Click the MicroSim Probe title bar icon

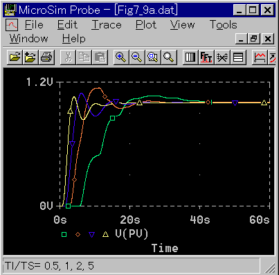[10, 10]
